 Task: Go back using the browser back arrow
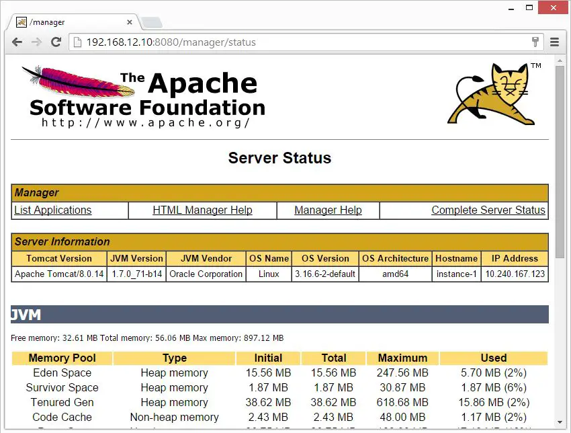pos(17,42)
